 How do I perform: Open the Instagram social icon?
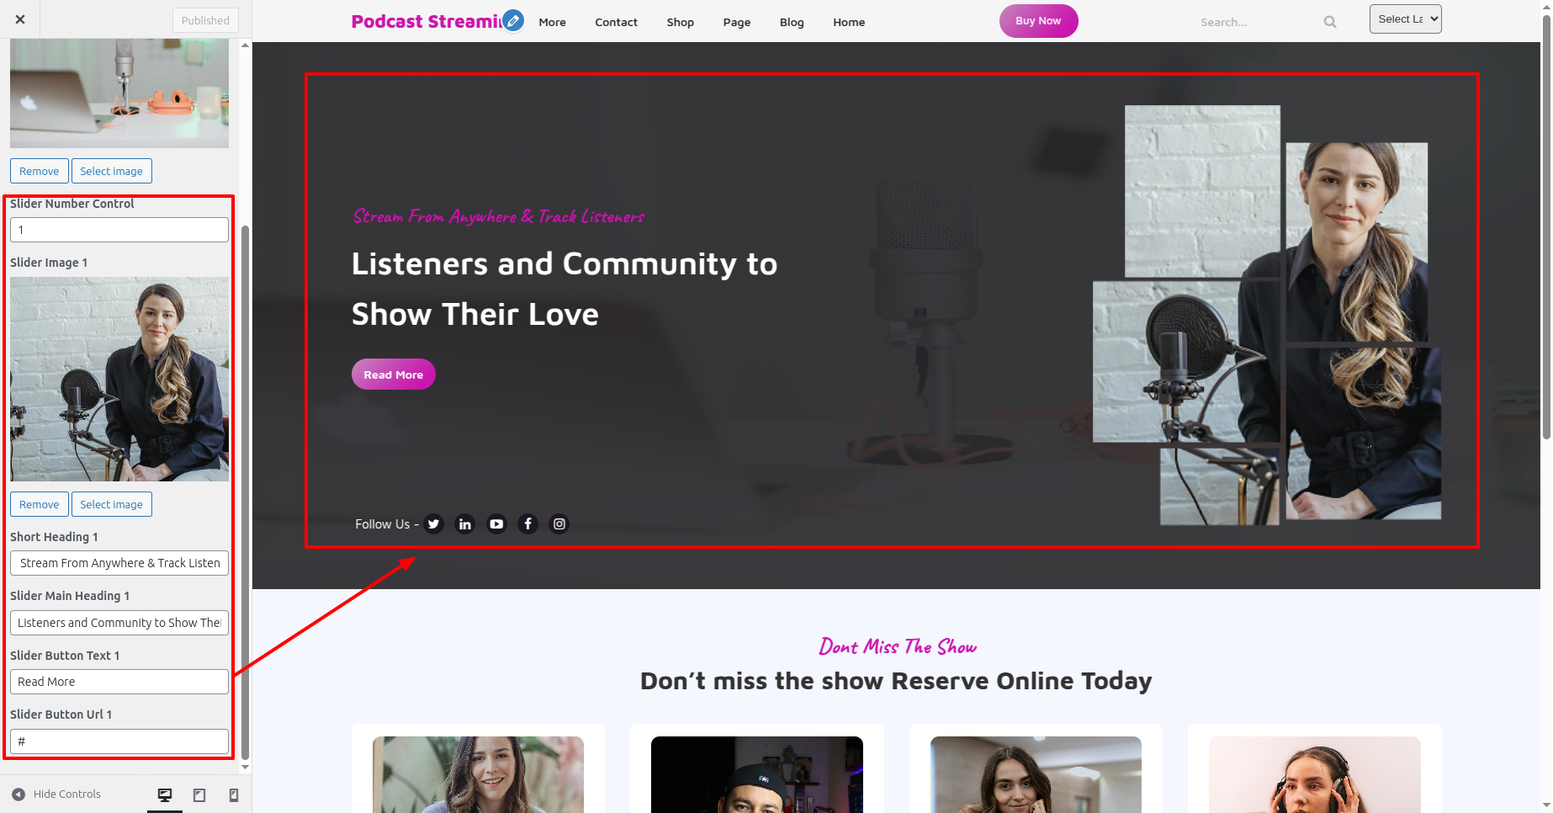(559, 524)
